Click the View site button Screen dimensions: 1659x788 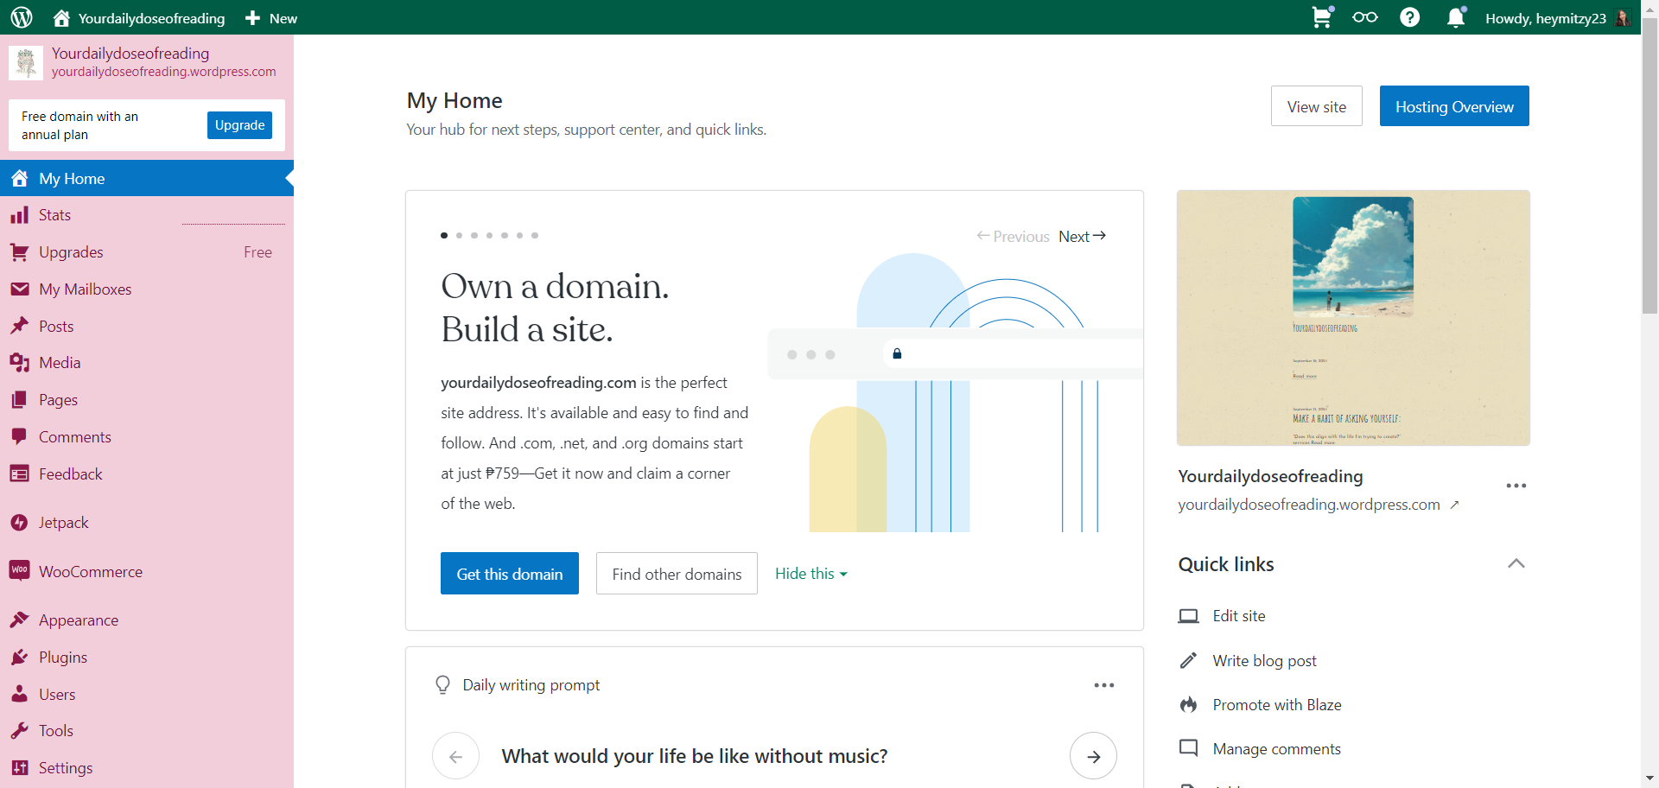coord(1317,106)
